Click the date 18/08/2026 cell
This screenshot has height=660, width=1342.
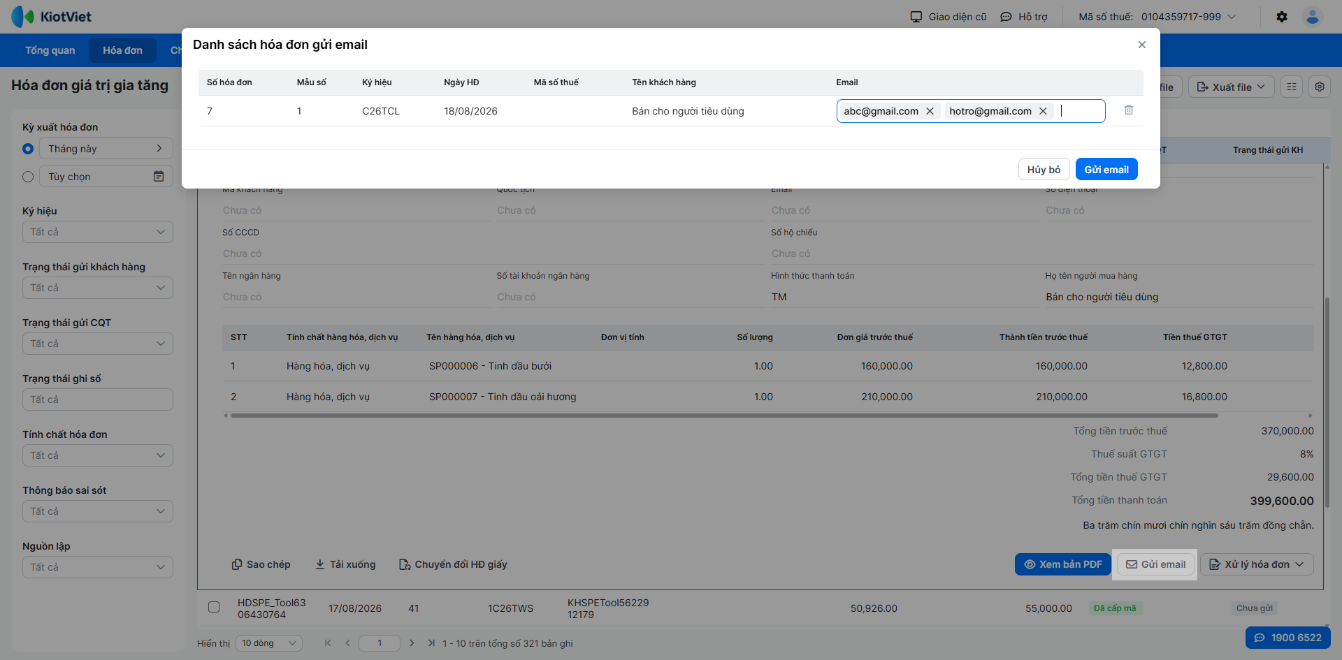[470, 111]
